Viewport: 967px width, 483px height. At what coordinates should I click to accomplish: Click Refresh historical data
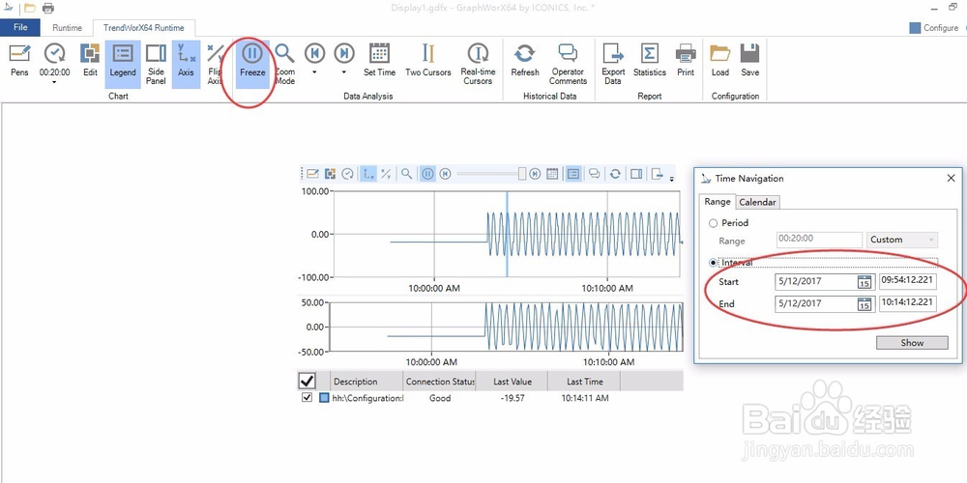click(x=525, y=60)
